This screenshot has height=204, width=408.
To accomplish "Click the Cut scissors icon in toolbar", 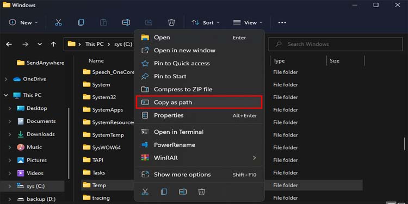I will (58, 23).
